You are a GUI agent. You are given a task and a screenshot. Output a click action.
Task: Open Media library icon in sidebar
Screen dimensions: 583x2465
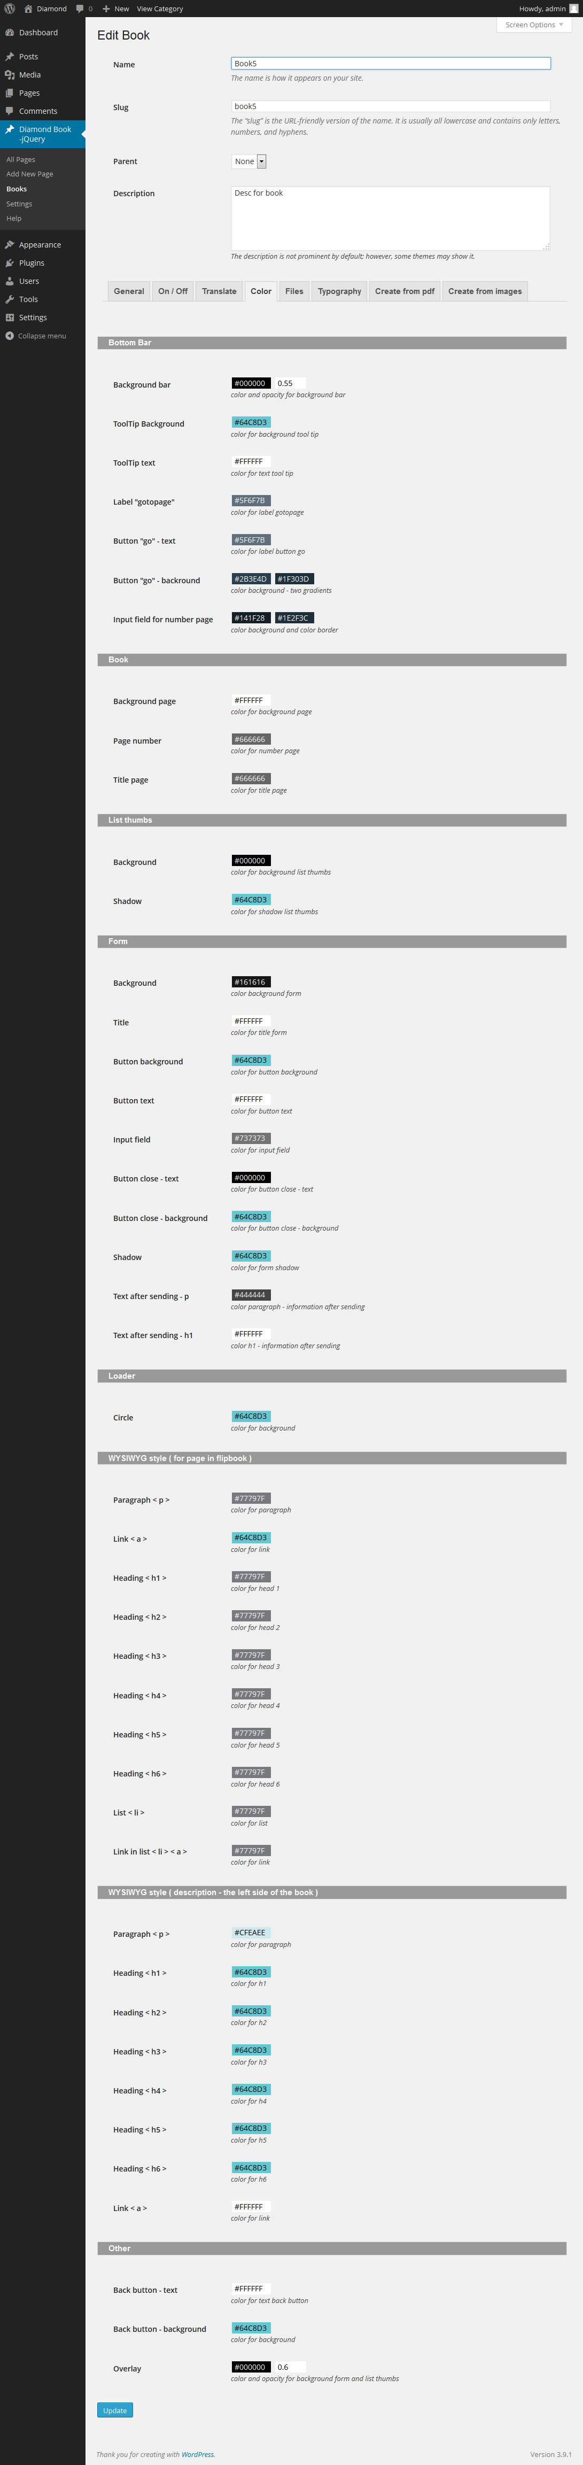click(x=10, y=75)
